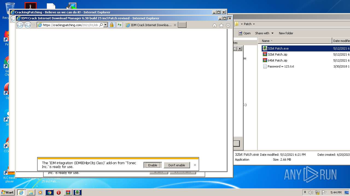
Task: Open Windows Explorer from the taskbar
Action: (31, 192)
